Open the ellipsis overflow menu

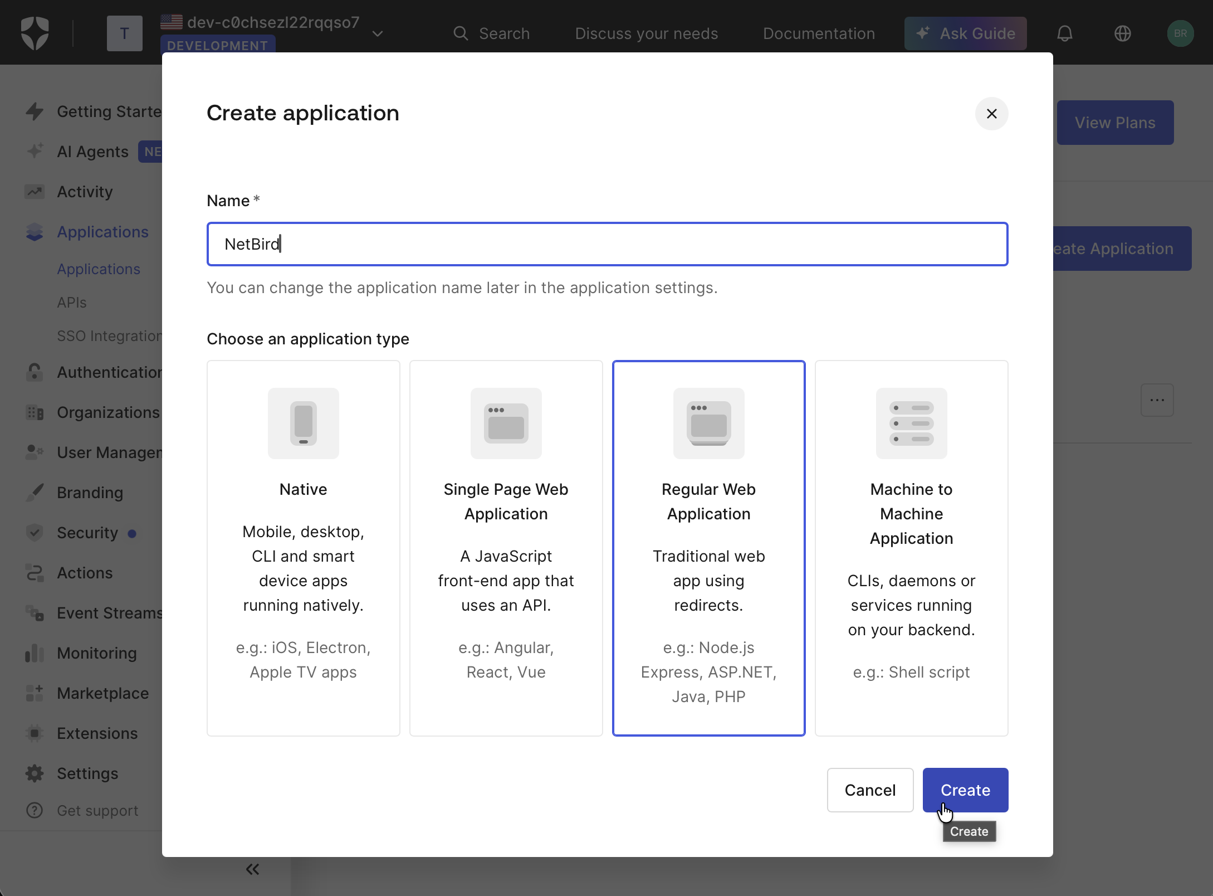click(x=1158, y=400)
